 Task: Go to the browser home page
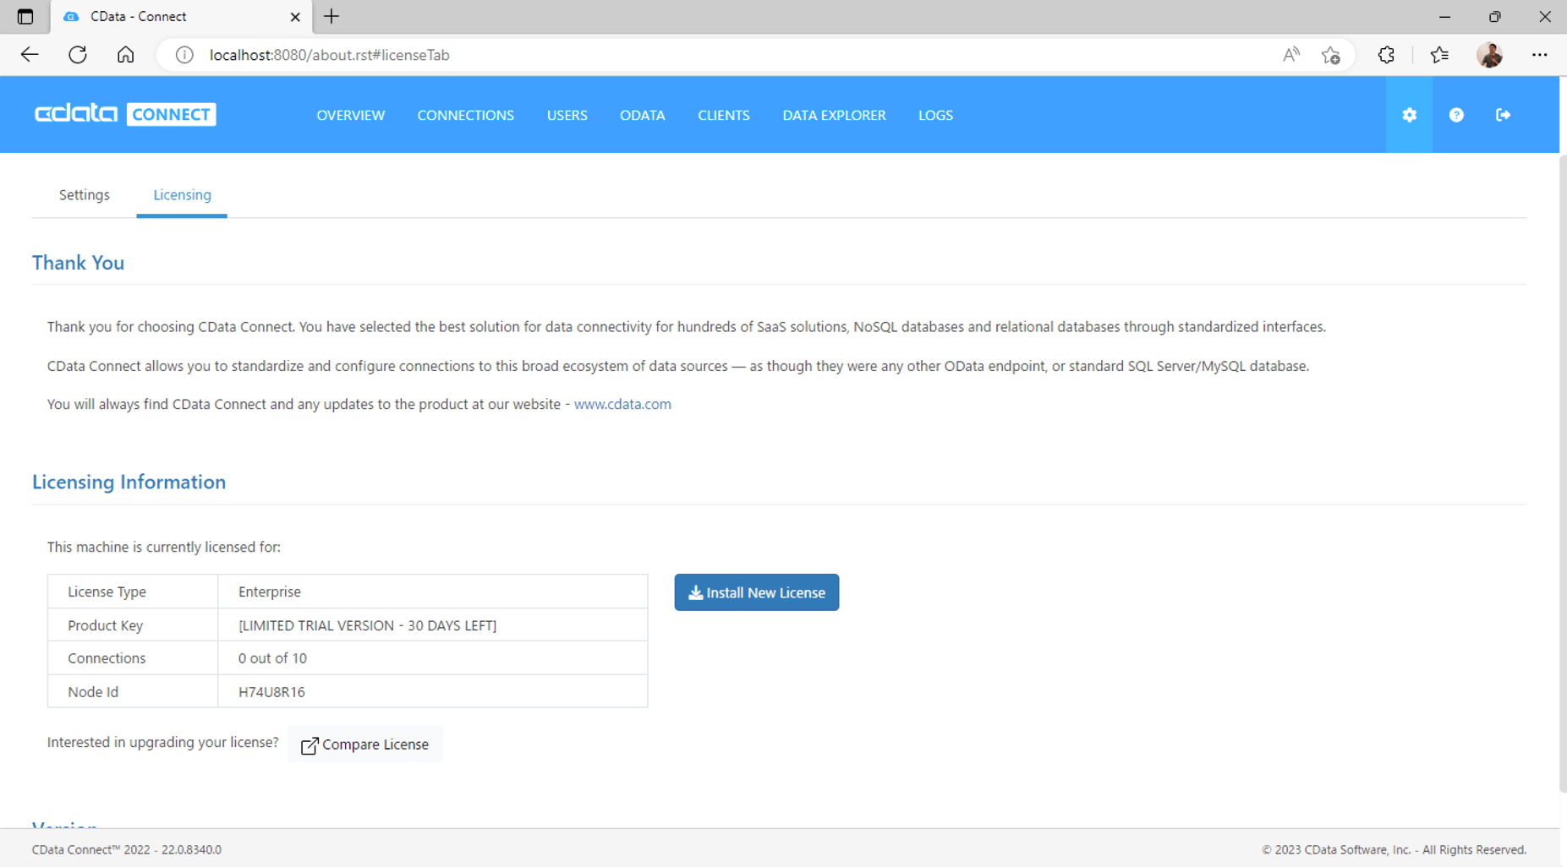coord(125,55)
